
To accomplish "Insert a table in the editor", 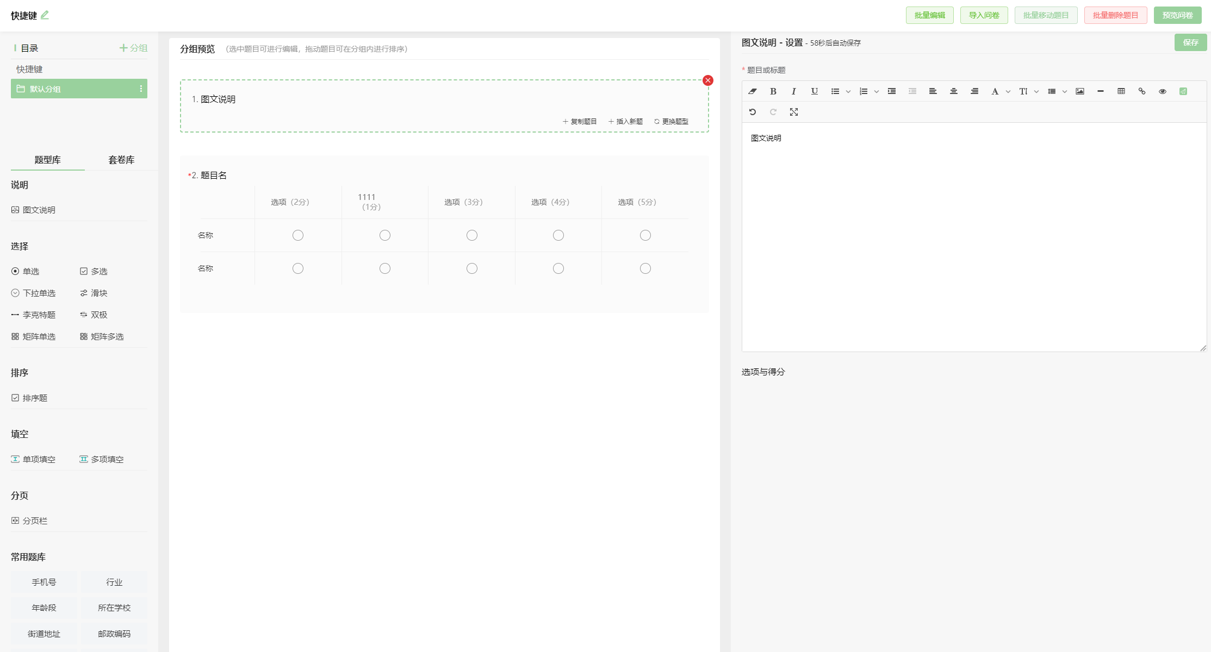I will point(1121,91).
